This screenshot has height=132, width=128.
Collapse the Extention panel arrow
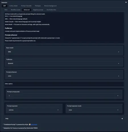(x=126, y=3)
